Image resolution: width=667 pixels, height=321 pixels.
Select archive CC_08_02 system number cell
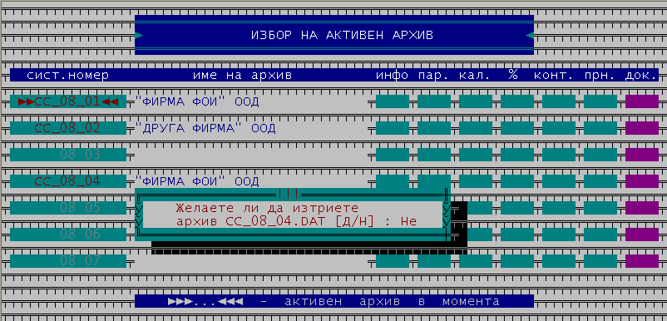click(68, 128)
